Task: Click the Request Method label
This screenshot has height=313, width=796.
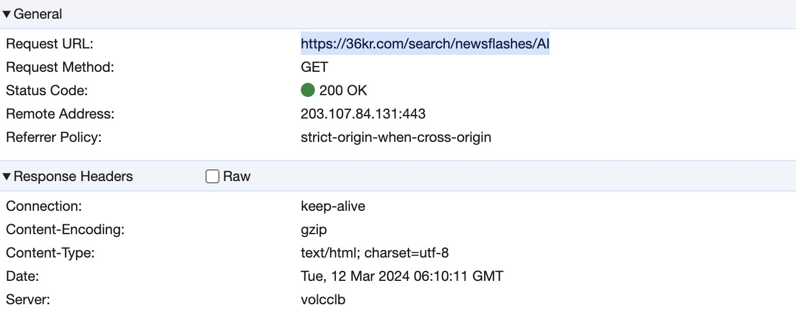Action: (60, 67)
